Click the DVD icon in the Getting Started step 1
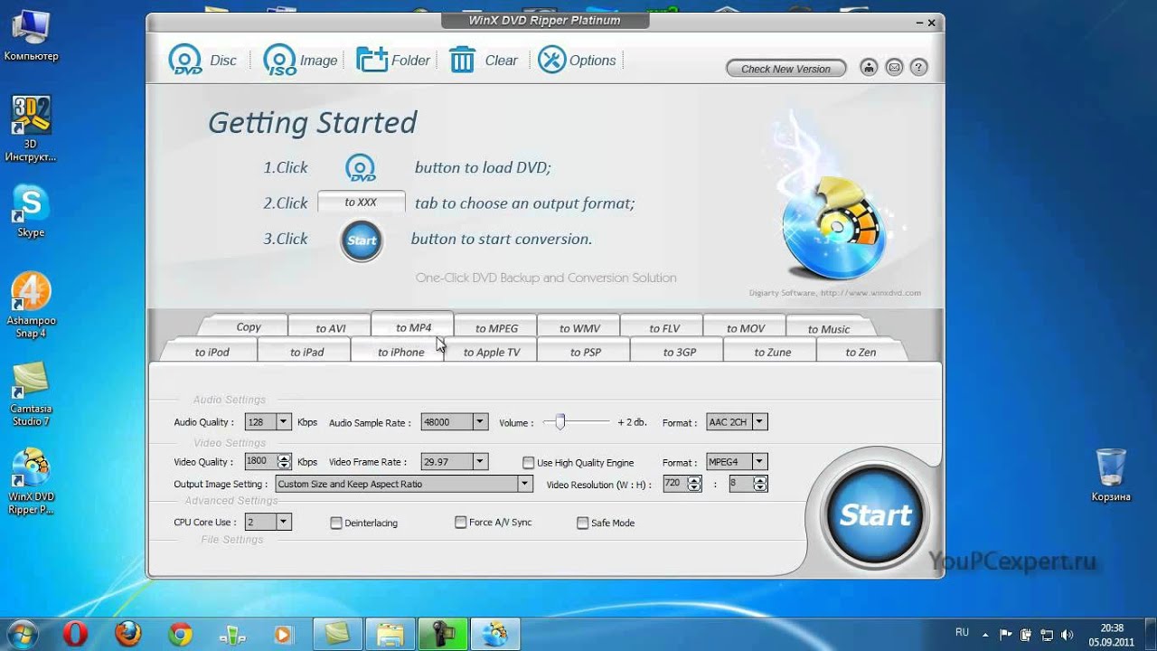Screen dimensions: 1157x651 point(361,168)
